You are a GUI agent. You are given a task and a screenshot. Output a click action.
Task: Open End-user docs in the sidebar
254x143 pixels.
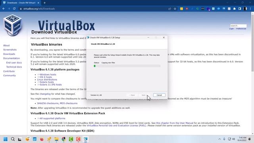(14, 63)
